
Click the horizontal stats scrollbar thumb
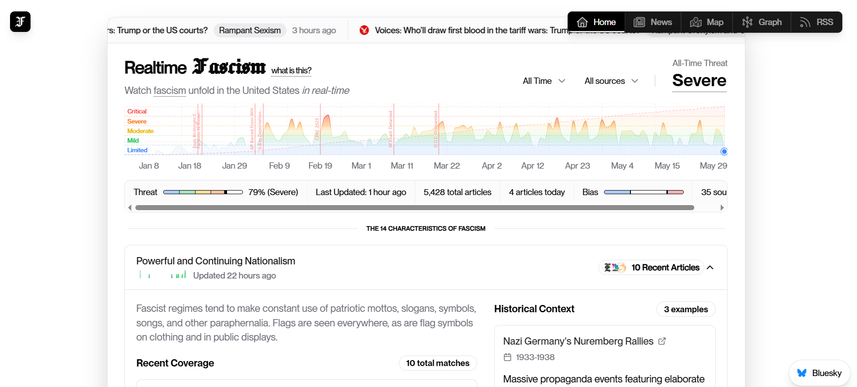(415, 207)
